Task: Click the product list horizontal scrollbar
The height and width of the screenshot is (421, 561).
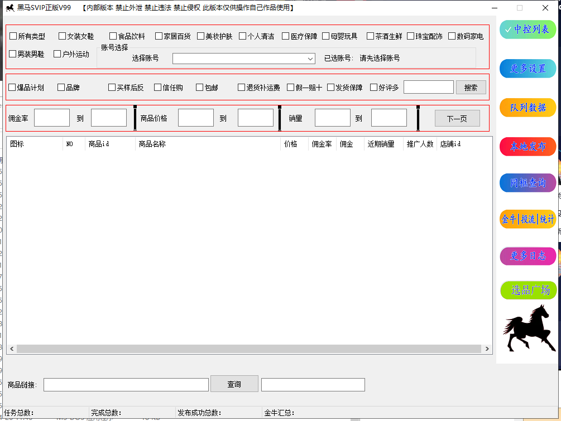Action: pyautogui.click(x=248, y=349)
